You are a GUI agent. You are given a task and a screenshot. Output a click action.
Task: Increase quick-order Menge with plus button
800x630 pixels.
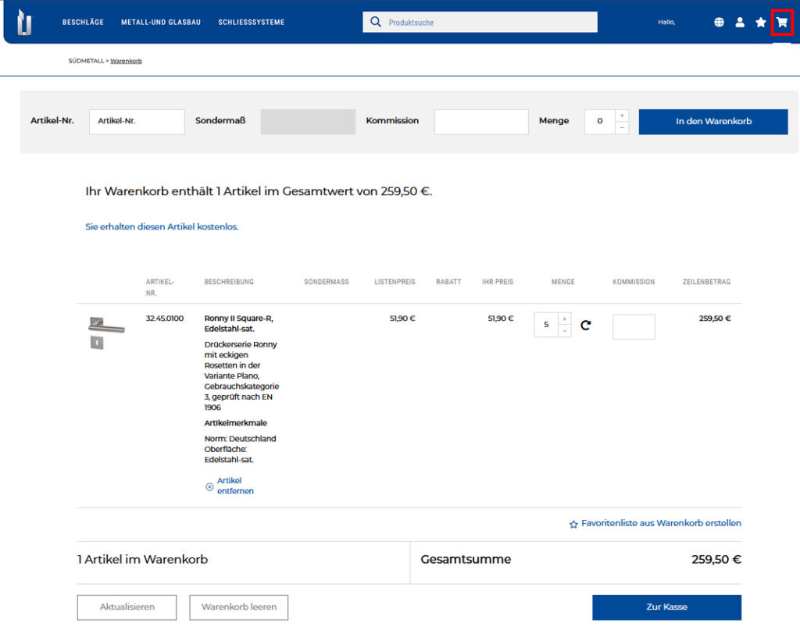coord(622,116)
